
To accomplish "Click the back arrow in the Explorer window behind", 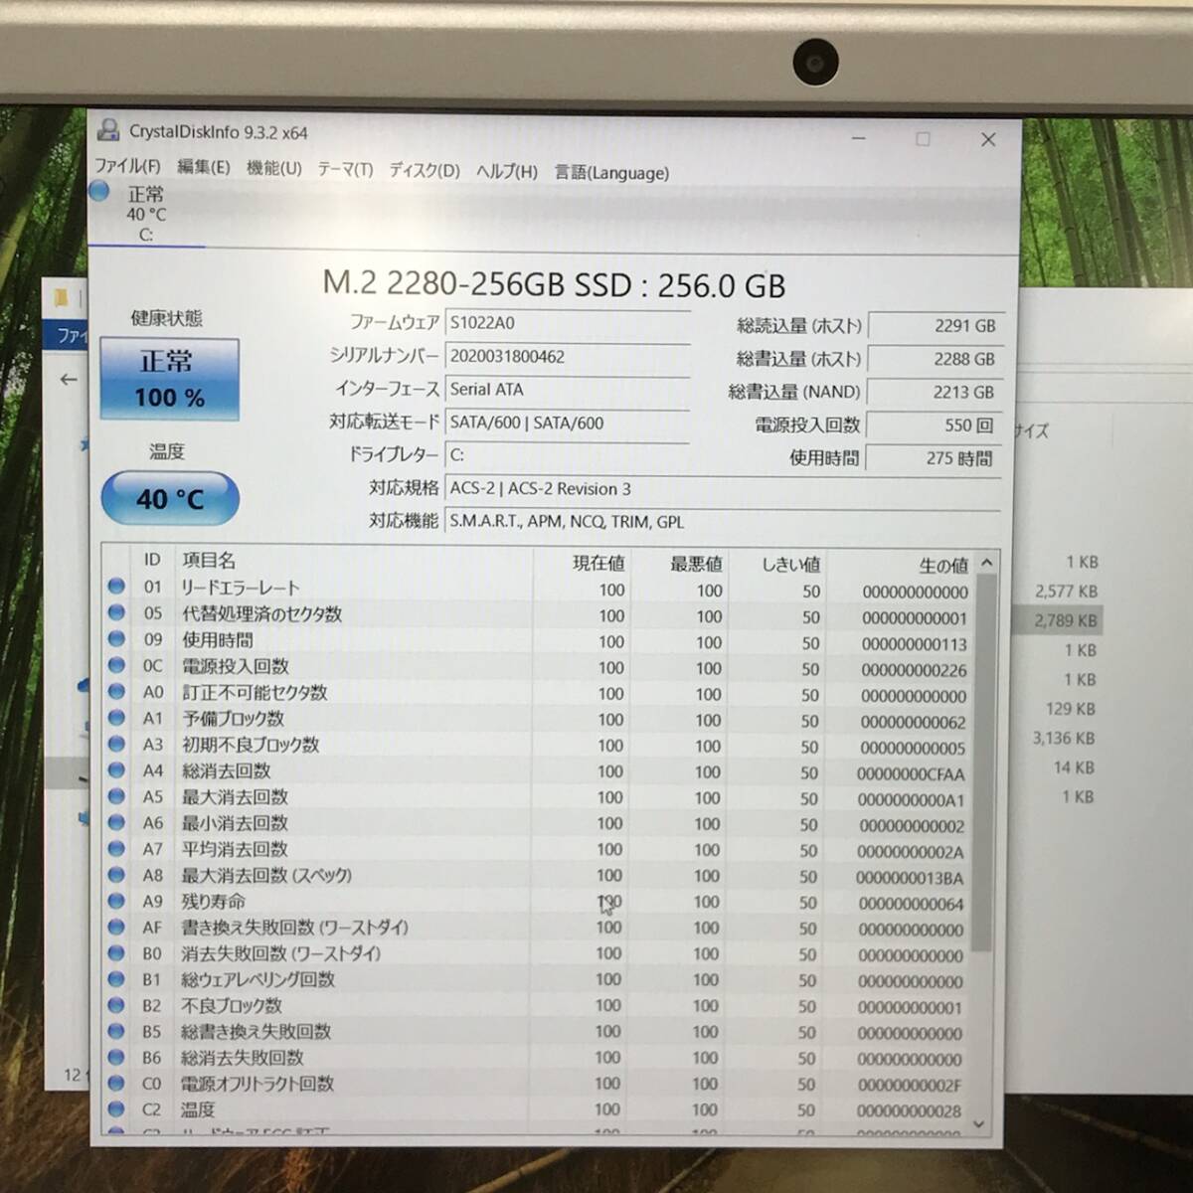I will pyautogui.click(x=68, y=379).
